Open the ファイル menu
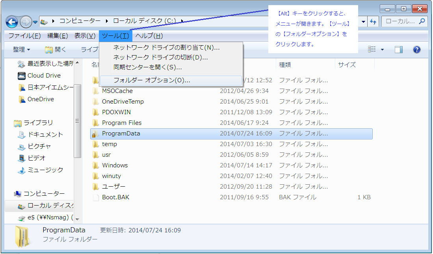 click(24, 36)
